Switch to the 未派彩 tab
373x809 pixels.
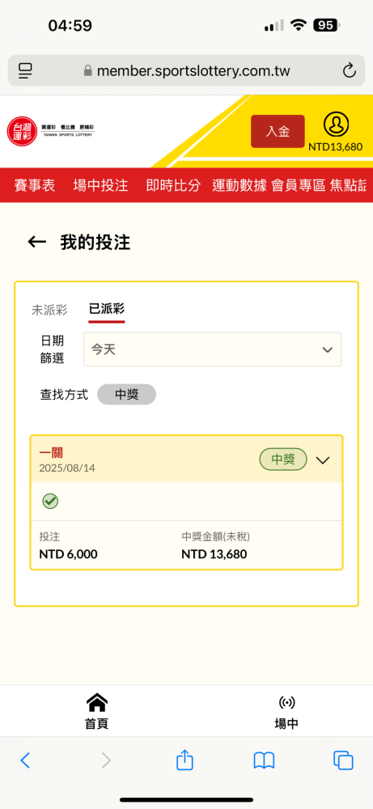[49, 310]
